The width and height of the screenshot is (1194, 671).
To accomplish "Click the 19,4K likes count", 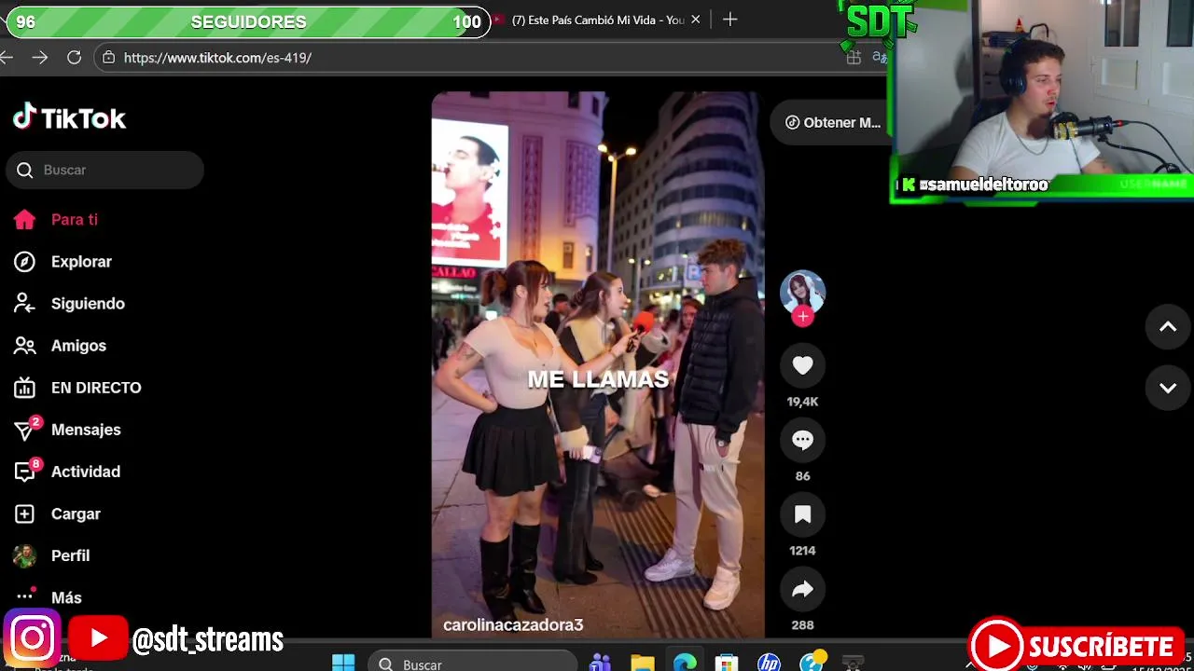I will pos(802,402).
